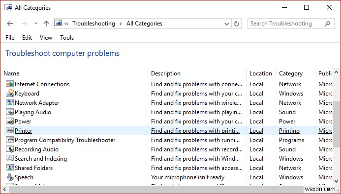Viewport: 341px width, 194px height.
Task: Start the Recording Audio troubleshooter
Action: pos(36,149)
